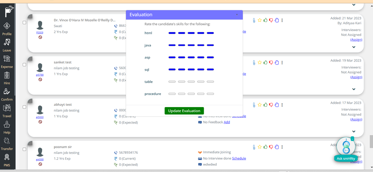Expand the sanket test card details
373x172 pixels.
coord(354,89)
